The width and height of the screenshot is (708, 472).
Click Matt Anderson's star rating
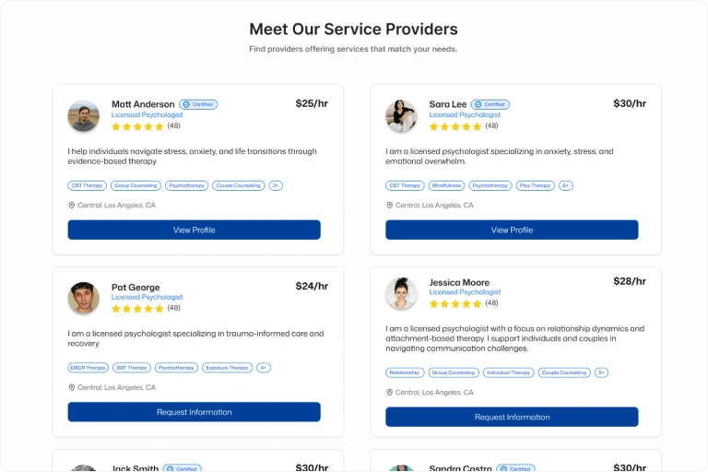137,126
